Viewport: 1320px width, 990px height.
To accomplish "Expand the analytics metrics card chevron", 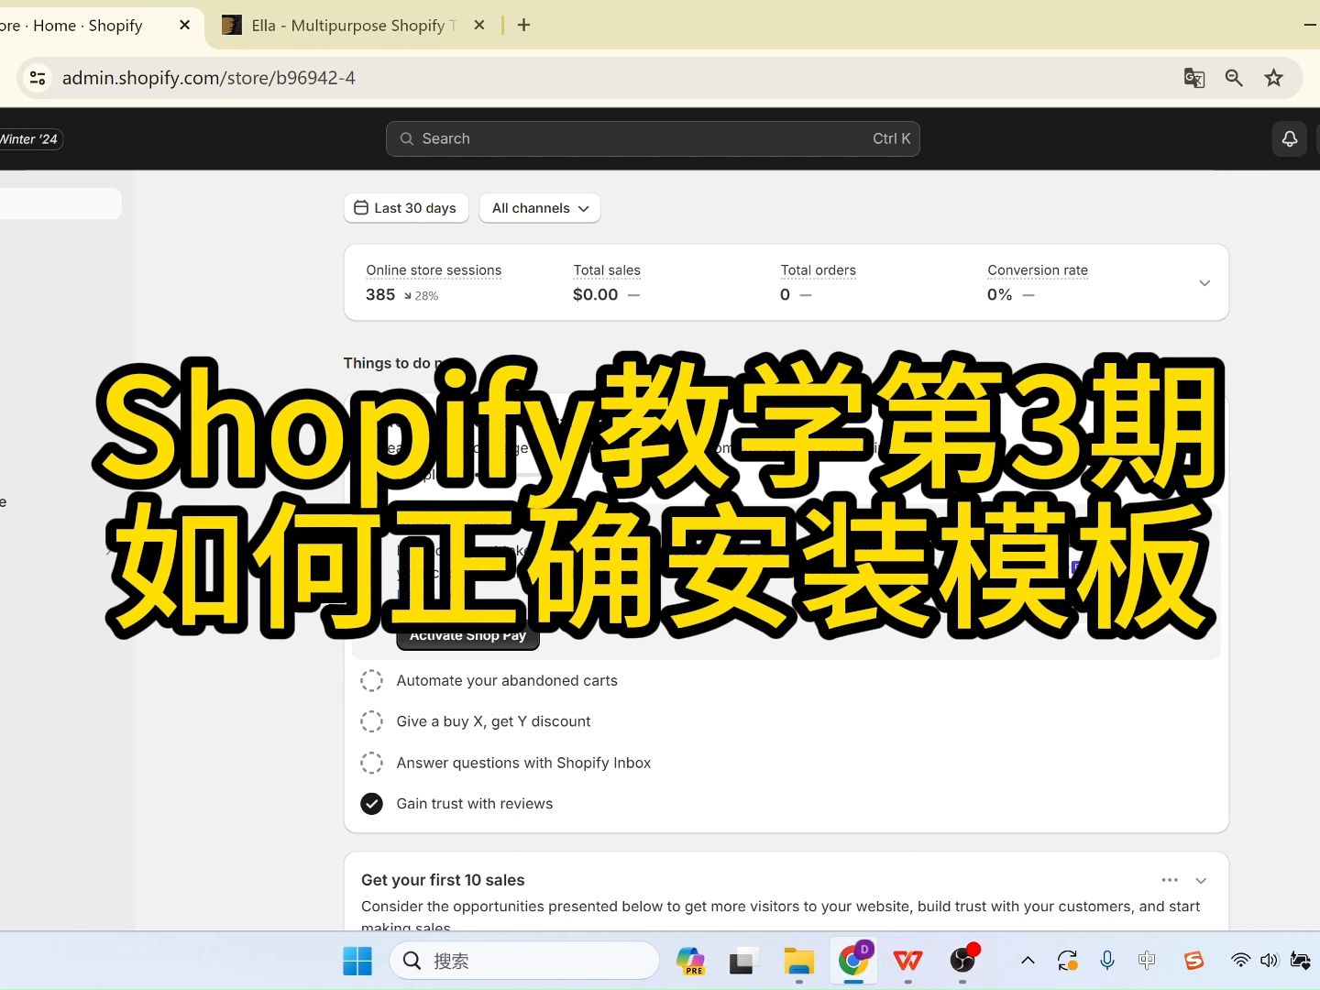I will pyautogui.click(x=1204, y=283).
